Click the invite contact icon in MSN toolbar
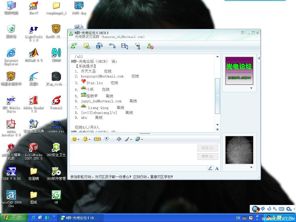Screen dimensions: 296x222 point(74,46)
